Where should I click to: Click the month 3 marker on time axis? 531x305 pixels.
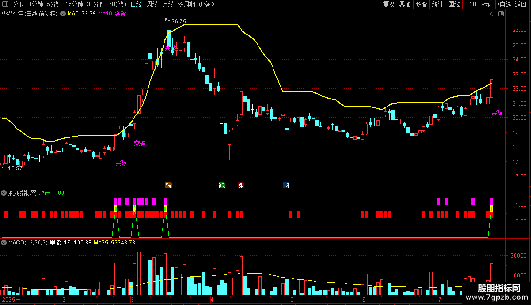[x=133, y=300]
